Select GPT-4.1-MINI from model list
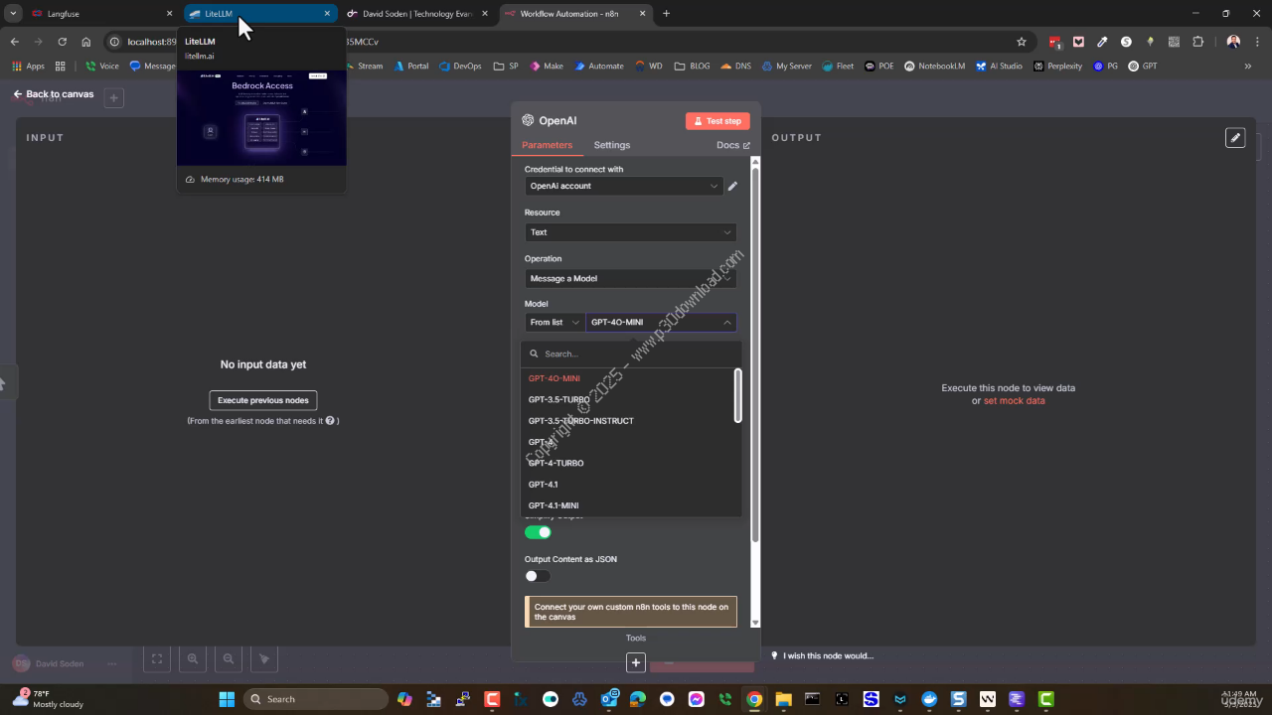 (630, 506)
